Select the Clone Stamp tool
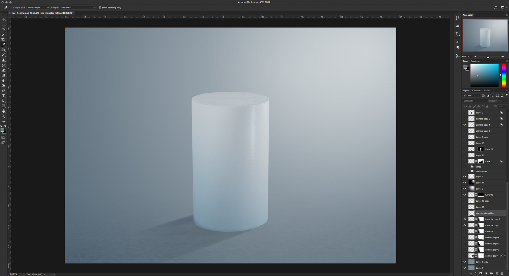509x276 pixels. pyautogui.click(x=3, y=60)
